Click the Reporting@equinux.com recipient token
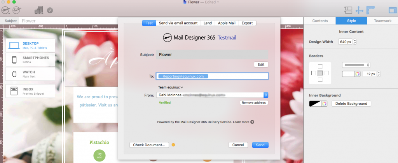Viewport: 398px width, 163px height. 183,76
